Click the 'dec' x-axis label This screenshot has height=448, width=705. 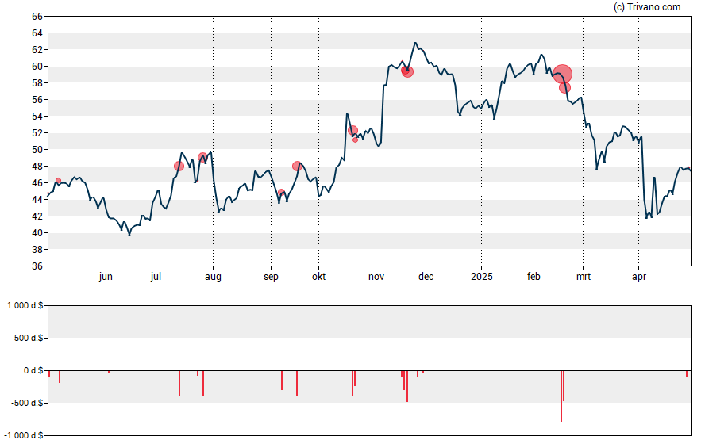pyautogui.click(x=426, y=276)
